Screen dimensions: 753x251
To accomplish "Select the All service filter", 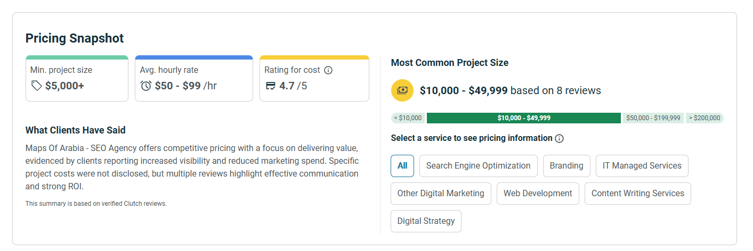I will tap(402, 166).
